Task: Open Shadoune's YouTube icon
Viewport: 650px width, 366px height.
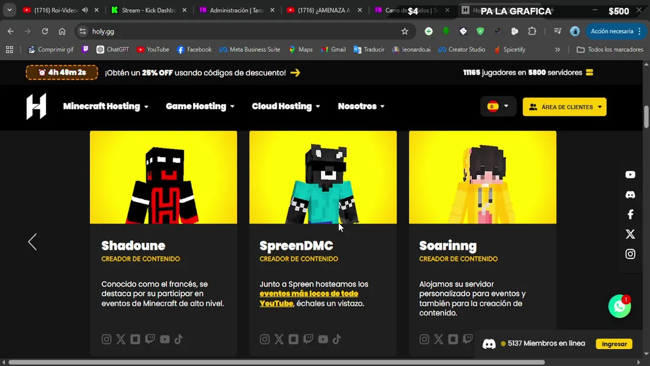Action: (165, 340)
